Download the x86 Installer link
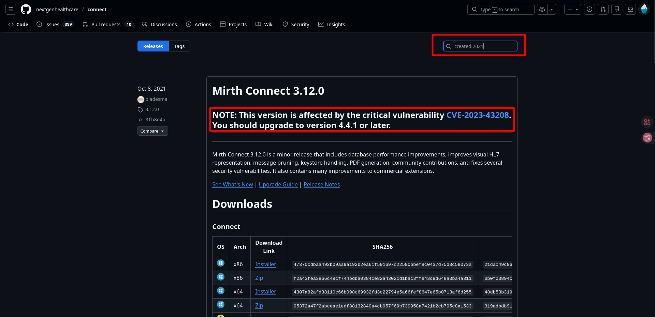 click(x=266, y=264)
